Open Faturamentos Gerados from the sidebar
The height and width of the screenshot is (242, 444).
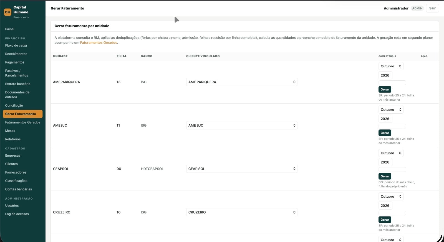point(23,123)
